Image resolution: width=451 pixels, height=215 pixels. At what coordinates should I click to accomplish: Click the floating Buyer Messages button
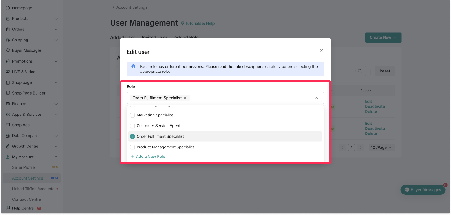(x=423, y=190)
